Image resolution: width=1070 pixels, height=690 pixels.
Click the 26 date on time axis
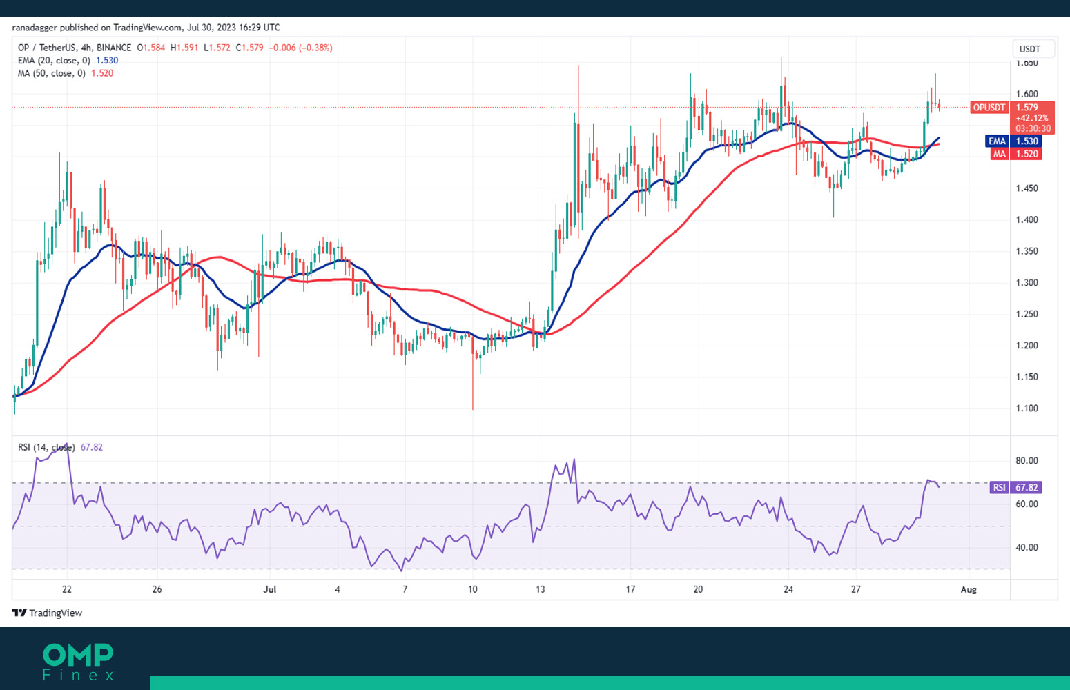click(x=157, y=589)
